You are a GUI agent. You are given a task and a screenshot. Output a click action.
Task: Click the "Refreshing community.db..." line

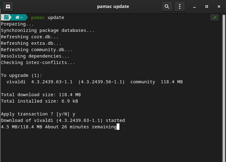coord(36,50)
